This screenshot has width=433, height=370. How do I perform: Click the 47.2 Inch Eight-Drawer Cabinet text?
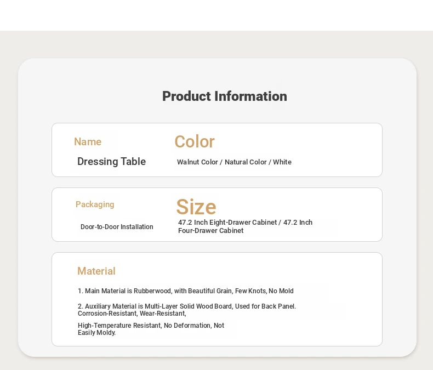click(x=227, y=223)
